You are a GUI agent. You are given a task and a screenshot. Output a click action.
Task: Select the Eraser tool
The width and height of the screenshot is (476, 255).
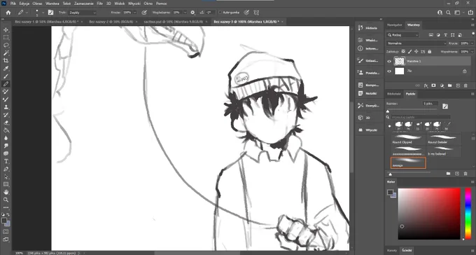[6, 123]
